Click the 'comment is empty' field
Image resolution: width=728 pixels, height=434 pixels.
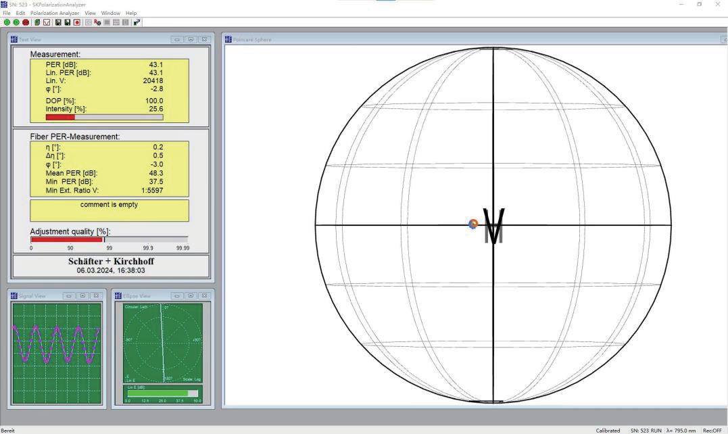point(109,210)
